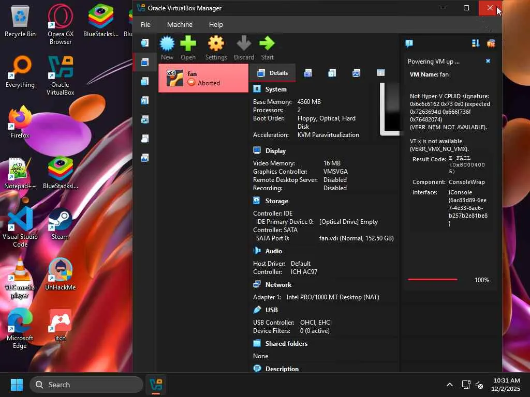
Task: Open the Media tool in left sidebar
Action: [x=145, y=100]
